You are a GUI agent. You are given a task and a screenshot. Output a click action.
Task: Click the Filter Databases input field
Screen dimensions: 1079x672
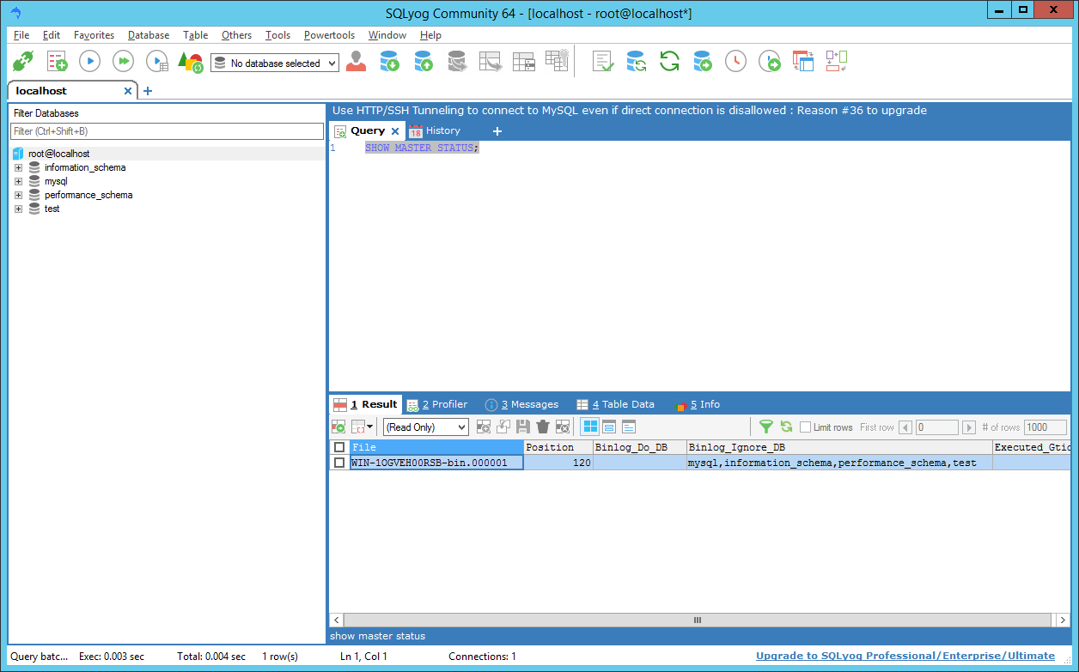(x=167, y=131)
